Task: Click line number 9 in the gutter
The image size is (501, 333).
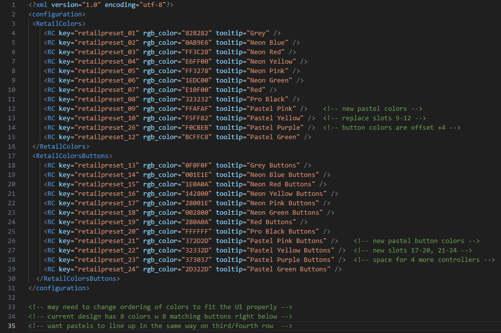Action: tap(13, 80)
